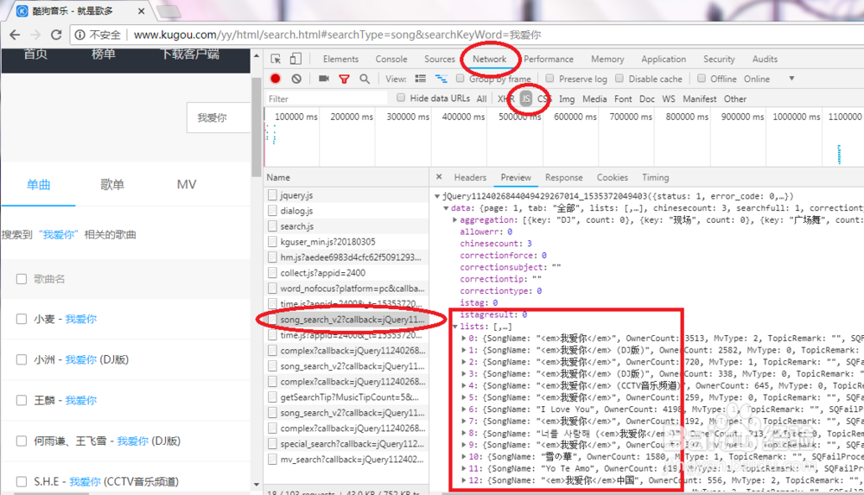Enable the Preserve log checkbox

550,79
